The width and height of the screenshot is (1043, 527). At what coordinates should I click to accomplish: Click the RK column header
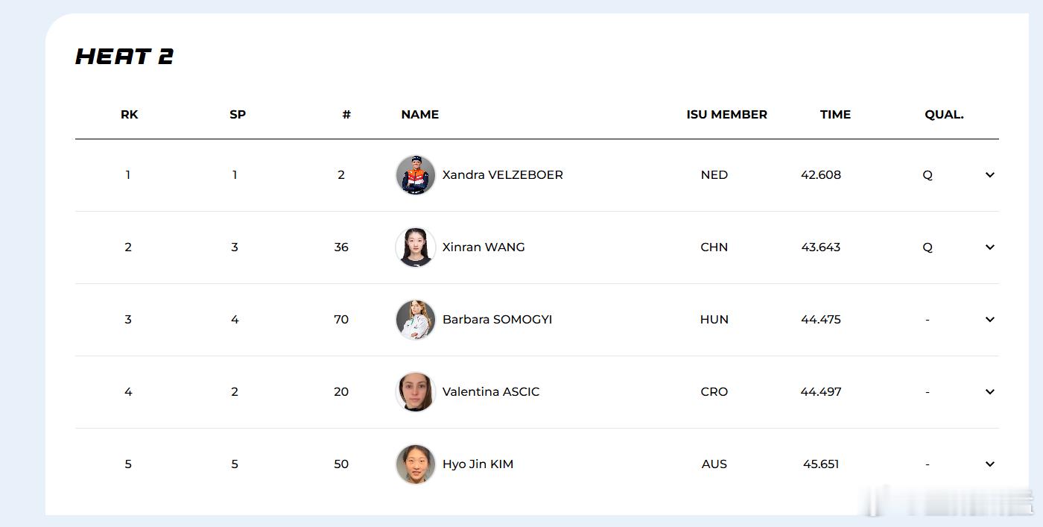click(129, 115)
